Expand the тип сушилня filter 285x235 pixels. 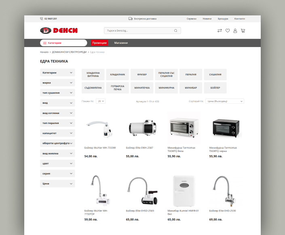pyautogui.click(x=57, y=93)
